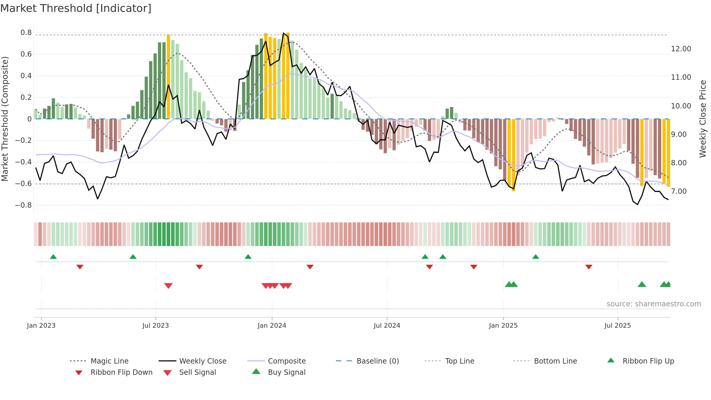Click the ribbon flip down marker near September 2023
The height and width of the screenshot is (400, 711).
[199, 267]
